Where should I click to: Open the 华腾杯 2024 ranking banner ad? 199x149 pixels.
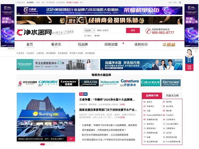pyautogui.click(x=99, y=11)
